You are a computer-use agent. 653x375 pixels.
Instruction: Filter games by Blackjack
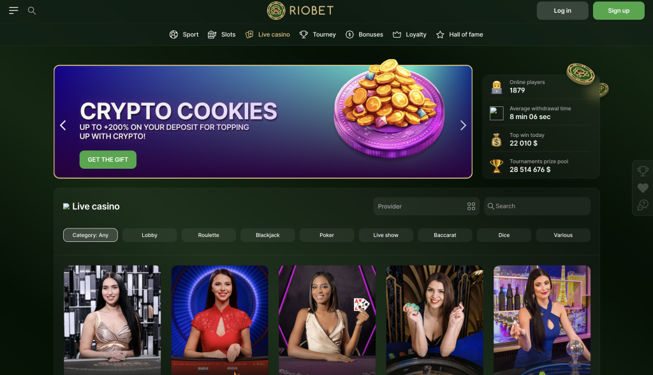coord(268,235)
